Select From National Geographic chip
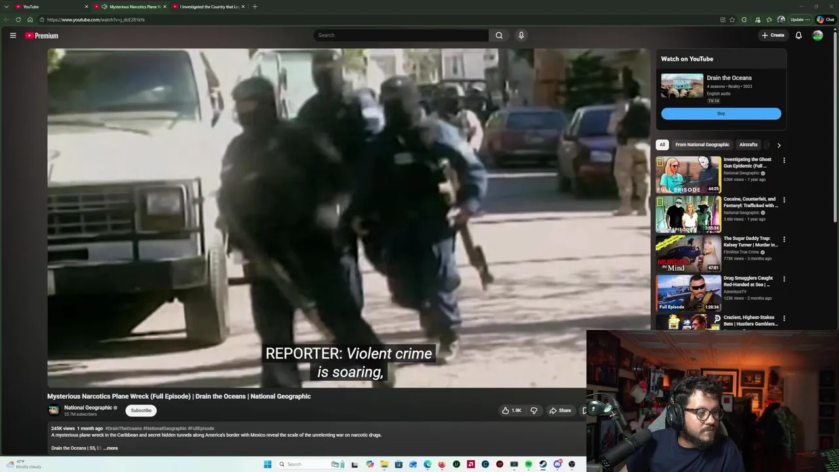Screen dimensions: 839x472 point(702,145)
